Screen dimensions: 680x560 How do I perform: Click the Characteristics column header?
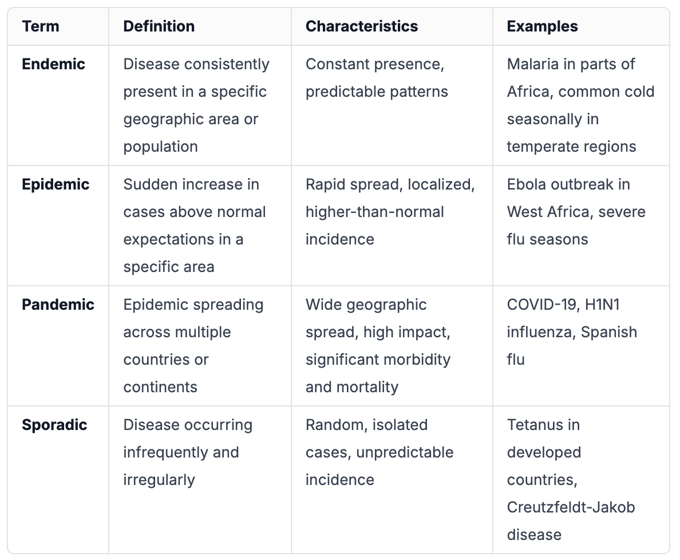coord(392,26)
